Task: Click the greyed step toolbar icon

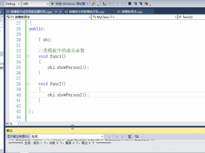Action: coord(110,4)
